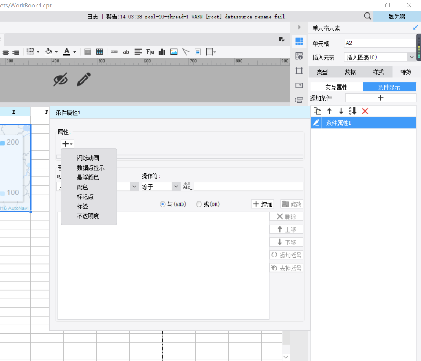The width and height of the screenshot is (421, 361).
Task: Click the right align icon
Action: (16, 52)
